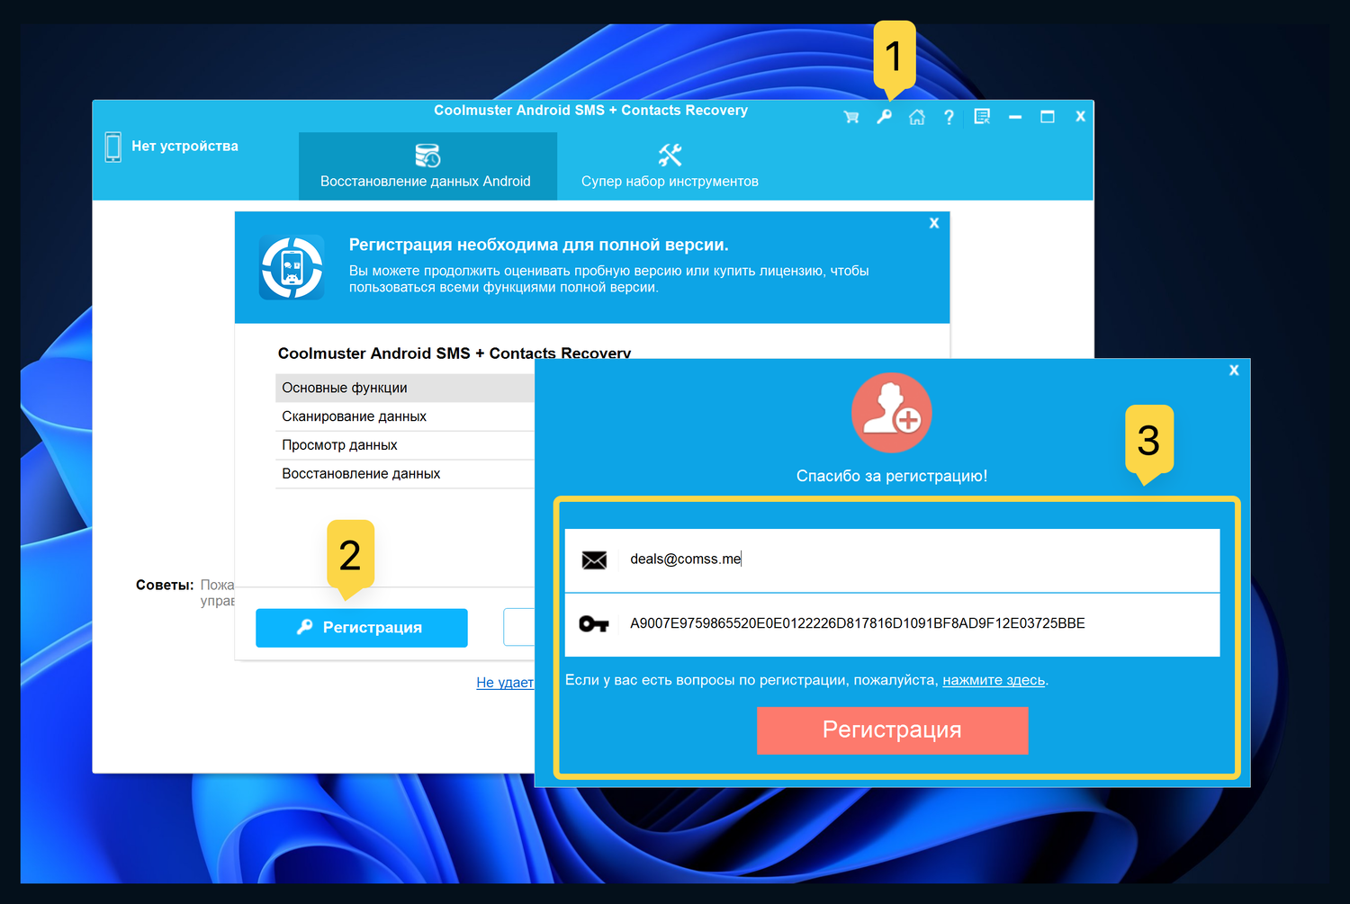Click the envelope icon beside email field

[594, 560]
